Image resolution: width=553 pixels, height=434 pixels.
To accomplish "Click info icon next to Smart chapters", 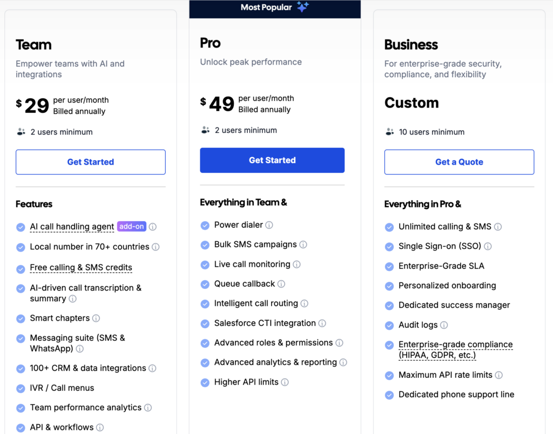I will [x=96, y=318].
